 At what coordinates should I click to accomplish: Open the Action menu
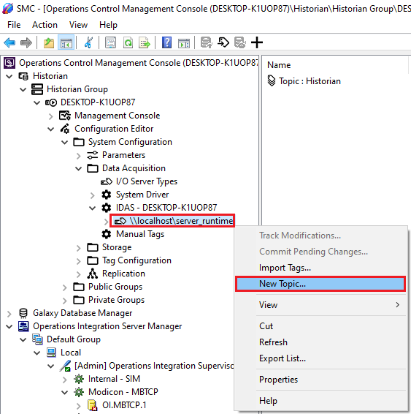[45, 25]
